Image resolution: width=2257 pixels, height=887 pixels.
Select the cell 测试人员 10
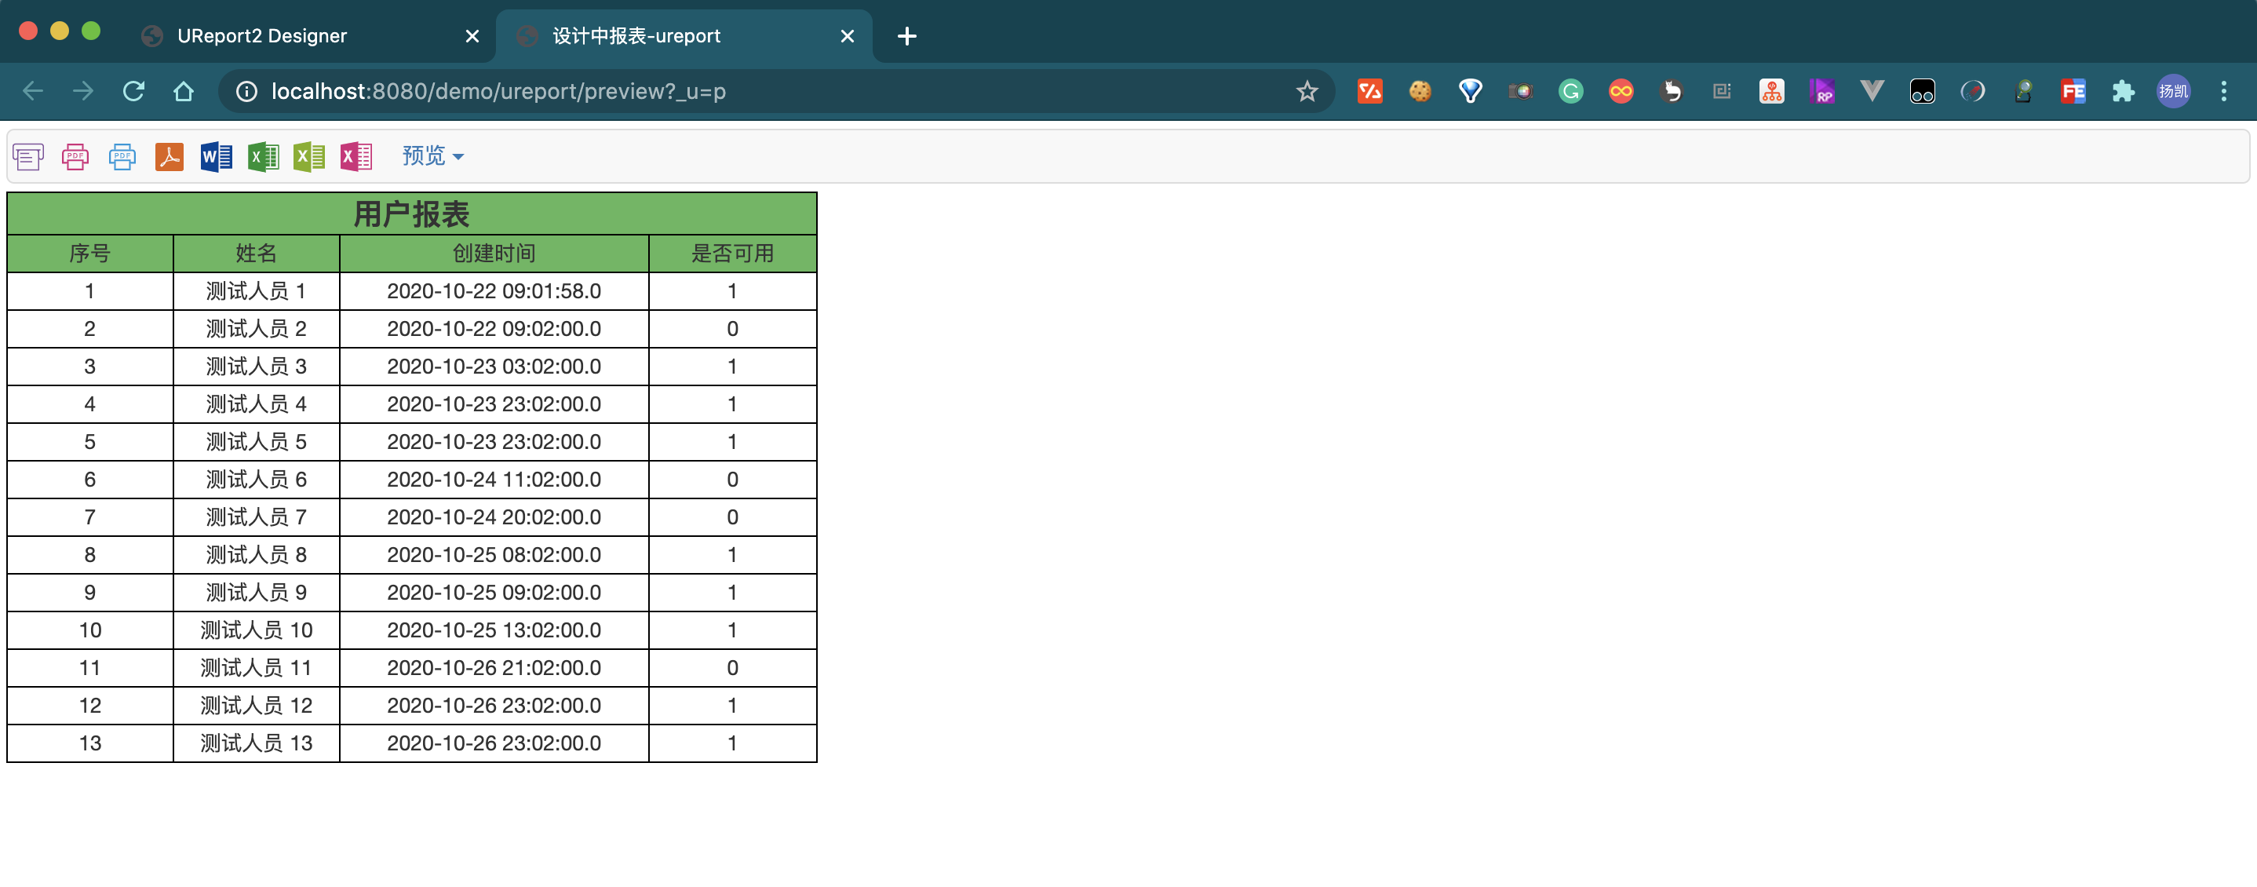pyautogui.click(x=257, y=630)
